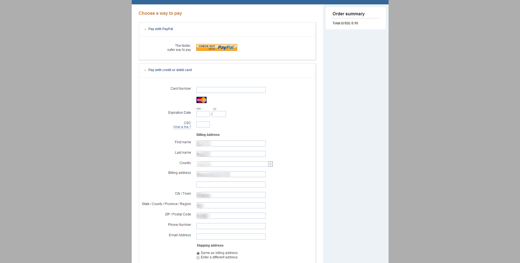Click the ZIP / Postal Code field
Image resolution: width=520 pixels, height=263 pixels.
coord(231,216)
